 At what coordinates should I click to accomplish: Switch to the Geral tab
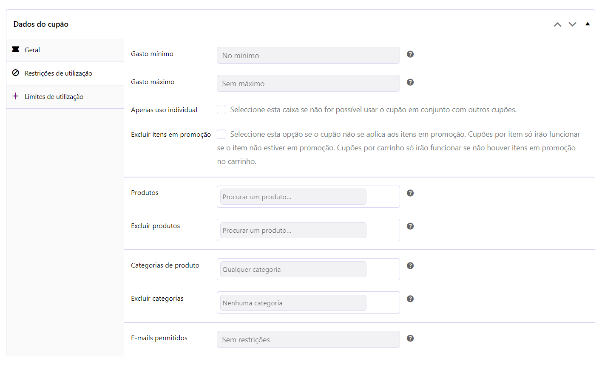point(65,50)
